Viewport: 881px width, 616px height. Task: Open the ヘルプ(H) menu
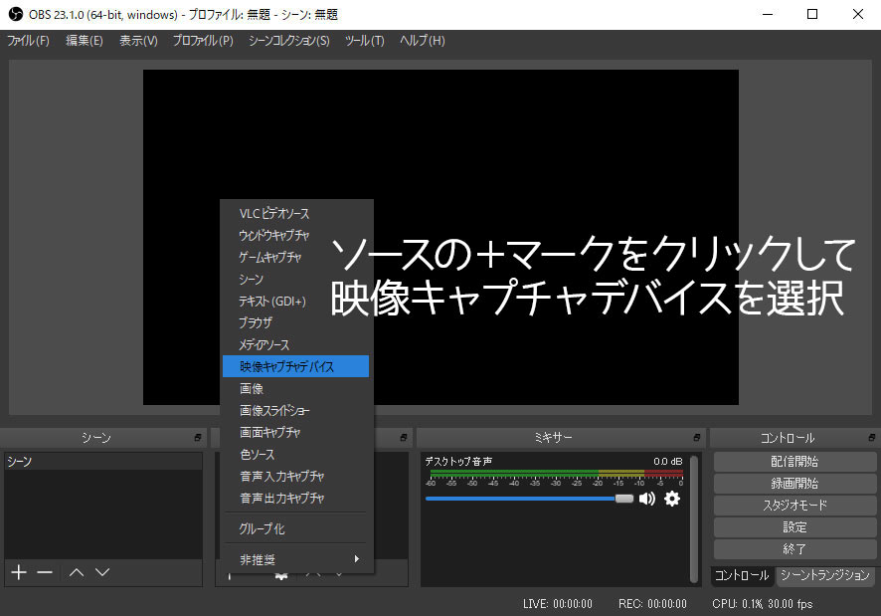(422, 41)
